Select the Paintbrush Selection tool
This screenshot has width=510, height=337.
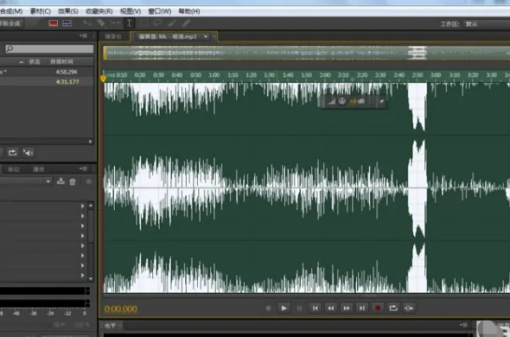click(172, 23)
